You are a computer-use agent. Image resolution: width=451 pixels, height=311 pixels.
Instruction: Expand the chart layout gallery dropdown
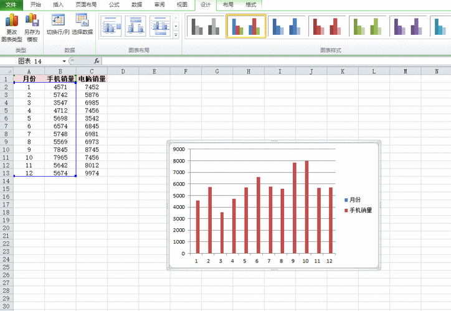(176, 35)
